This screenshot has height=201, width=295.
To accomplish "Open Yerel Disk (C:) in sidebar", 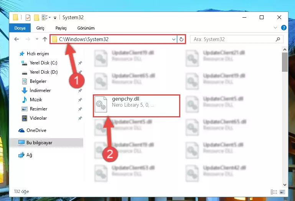I will click(x=43, y=63).
